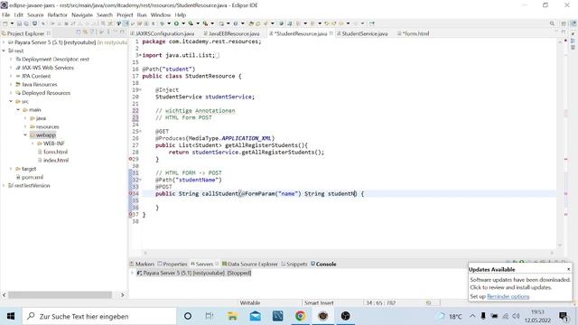Collapse the rest project node
Viewport: 578px width, 325px height.
pyautogui.click(x=4, y=51)
